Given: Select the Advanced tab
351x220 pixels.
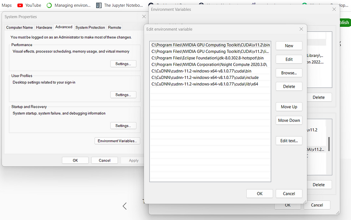Looking at the screenshot, I should coord(64,27).
